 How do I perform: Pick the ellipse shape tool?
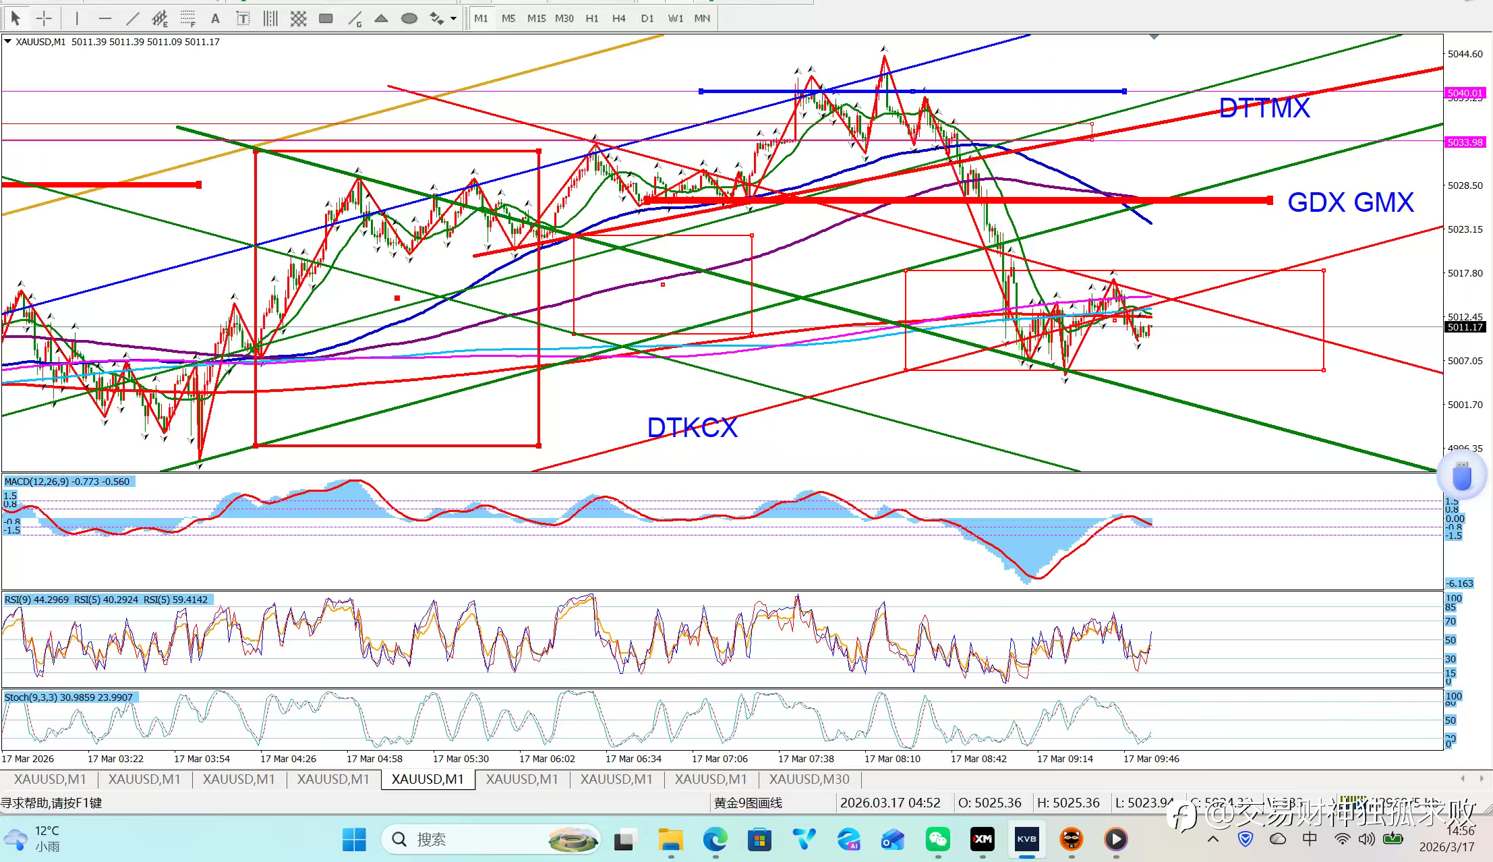pyautogui.click(x=409, y=19)
